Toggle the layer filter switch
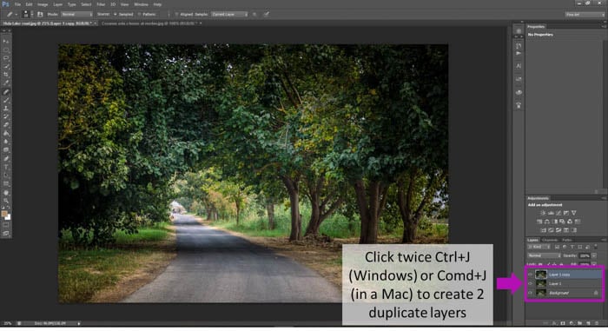 [x=596, y=246]
